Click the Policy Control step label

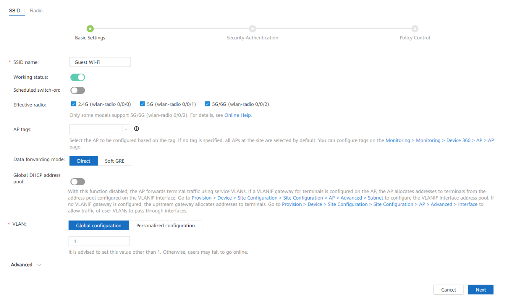point(415,38)
